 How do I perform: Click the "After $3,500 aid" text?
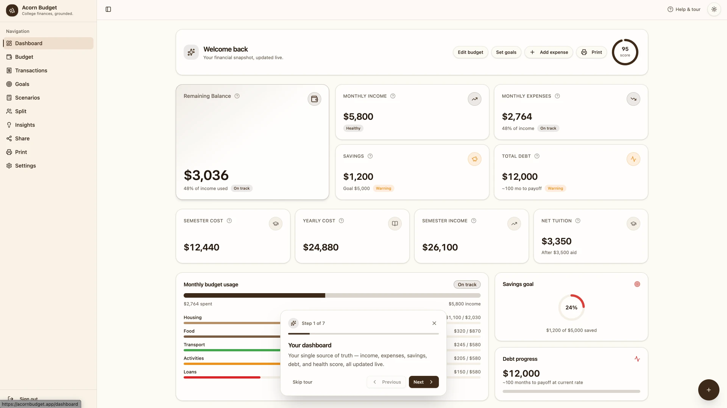559,253
